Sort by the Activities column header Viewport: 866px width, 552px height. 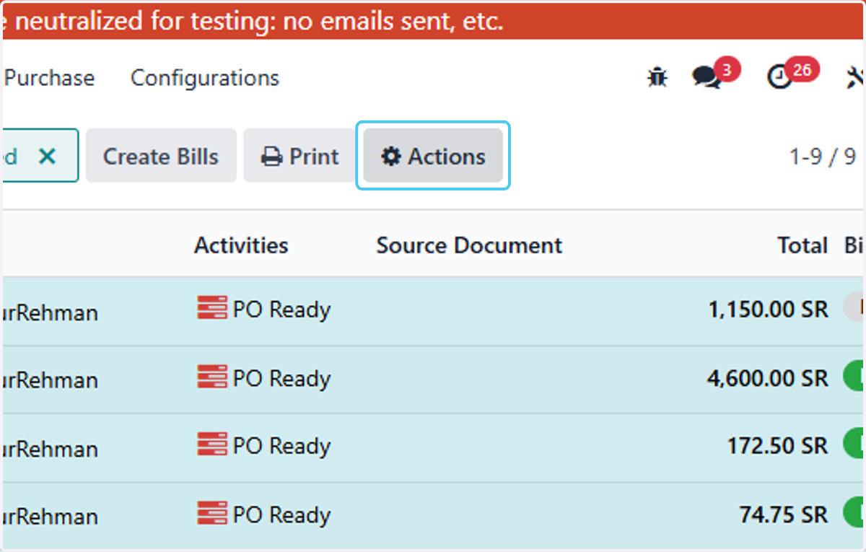pyautogui.click(x=241, y=245)
